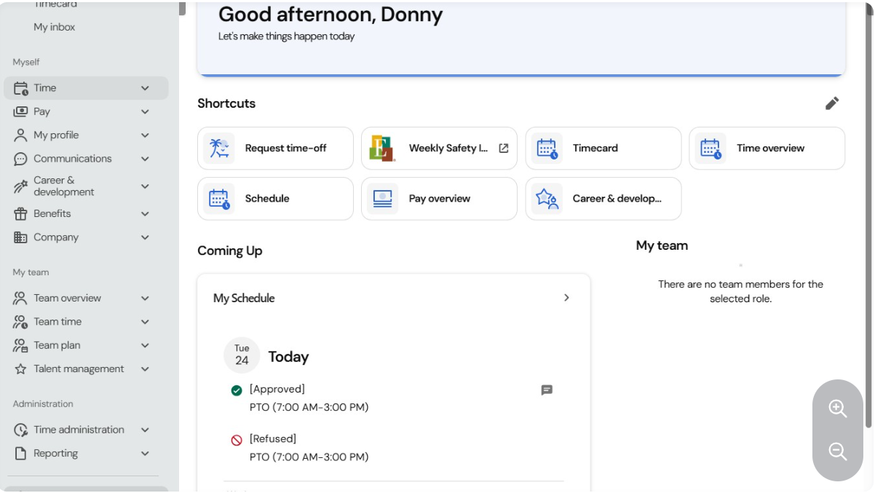Open the Time overview shortcut card
Viewport: 875px width, 493px height.
(767, 149)
